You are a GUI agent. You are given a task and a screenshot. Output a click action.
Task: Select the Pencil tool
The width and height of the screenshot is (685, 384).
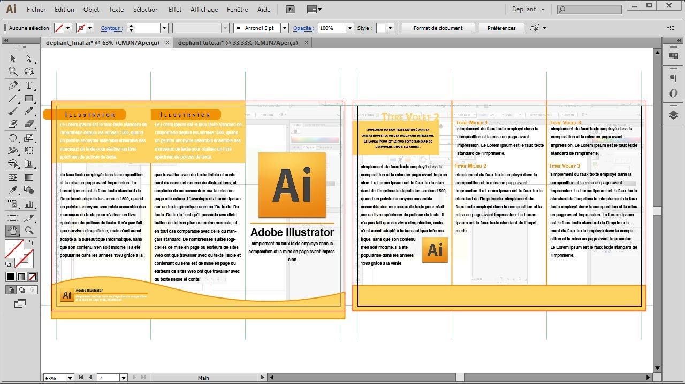point(29,111)
